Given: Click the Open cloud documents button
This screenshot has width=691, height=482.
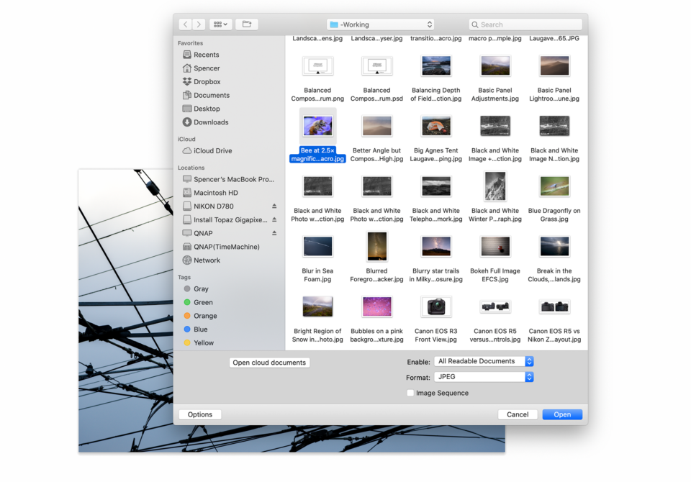Looking at the screenshot, I should [269, 363].
